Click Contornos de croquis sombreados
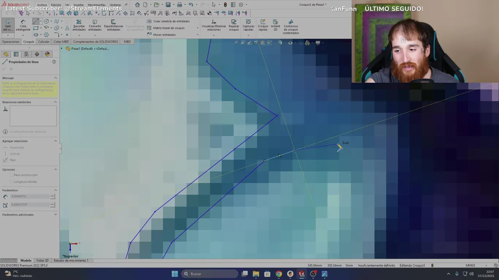499x280 pixels. (291, 27)
